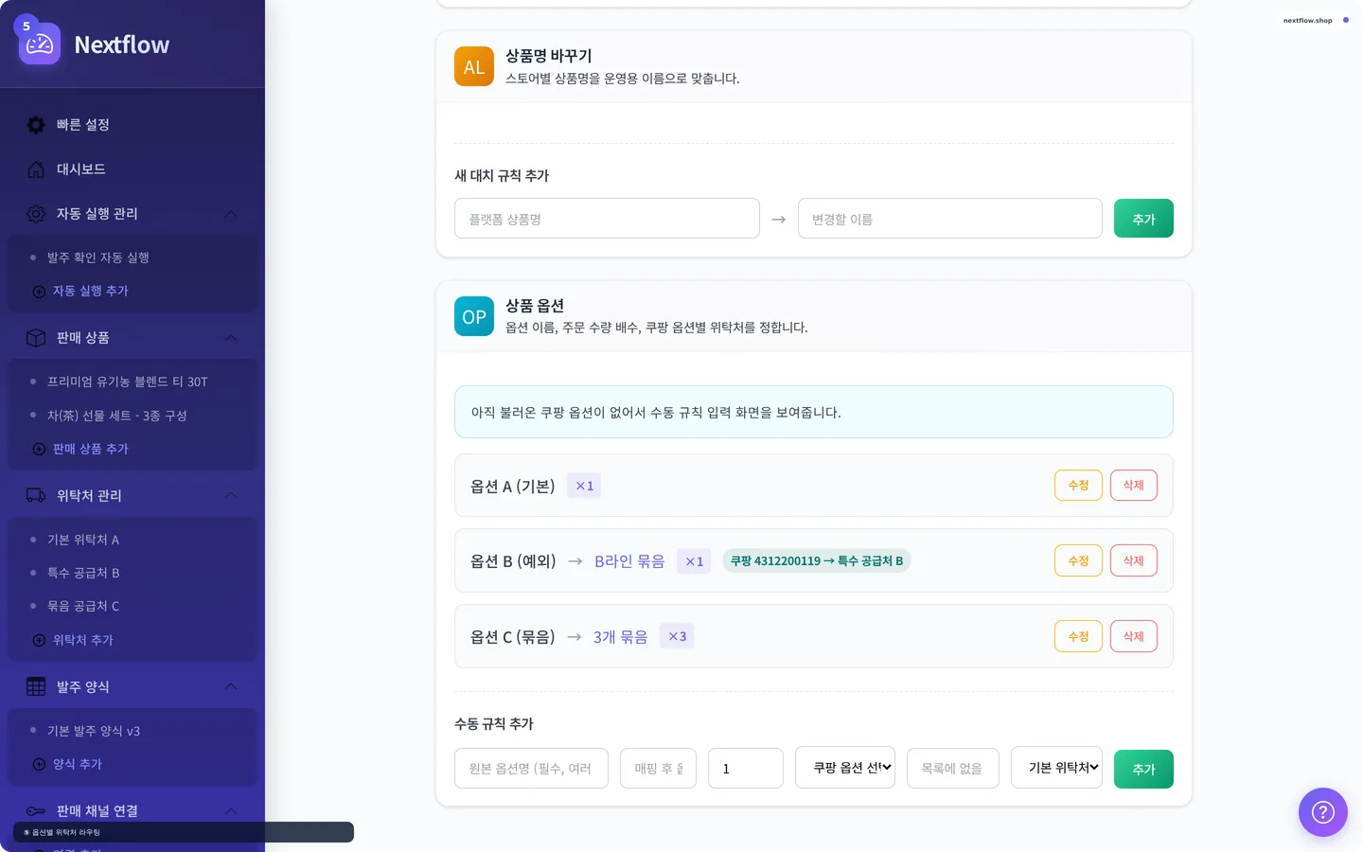Click 추가 to add the new 대치 규칙
The image size is (1363, 852).
coord(1143,218)
